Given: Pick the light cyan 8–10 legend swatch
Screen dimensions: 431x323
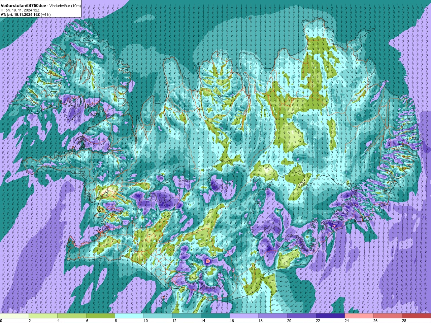Looking at the screenshot, I should (129, 316).
